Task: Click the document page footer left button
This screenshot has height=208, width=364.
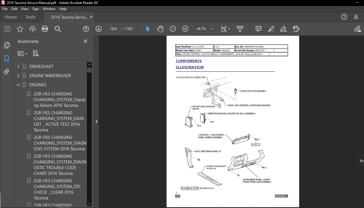Action: point(178,196)
